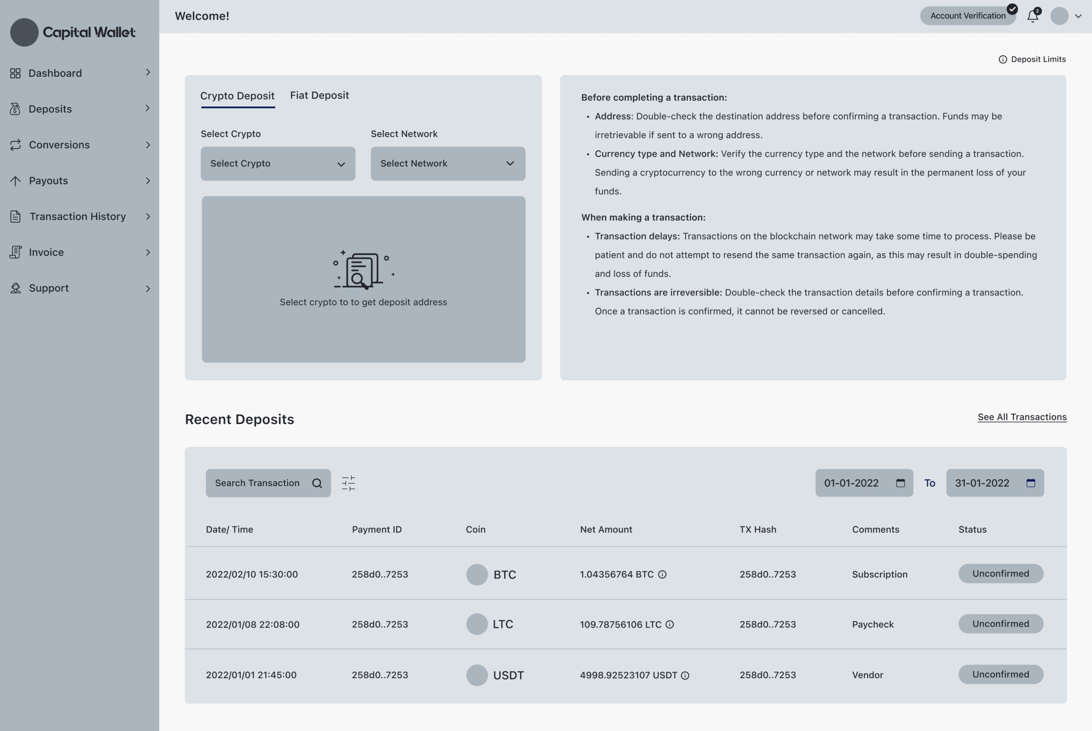Click the Transaction History document icon

tap(15, 217)
